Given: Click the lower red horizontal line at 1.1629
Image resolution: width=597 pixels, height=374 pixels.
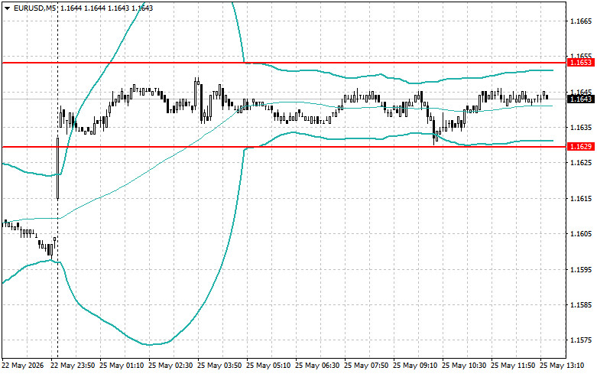Looking at the screenshot, I should [x=284, y=147].
